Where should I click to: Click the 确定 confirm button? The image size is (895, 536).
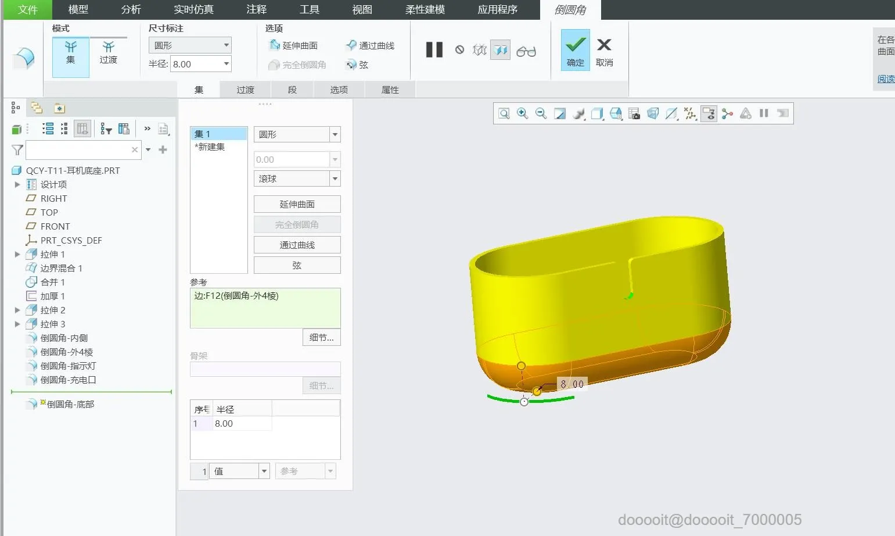coord(575,51)
